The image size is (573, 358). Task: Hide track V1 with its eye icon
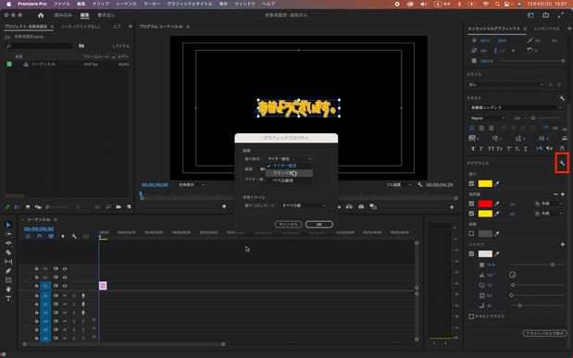[x=65, y=286]
